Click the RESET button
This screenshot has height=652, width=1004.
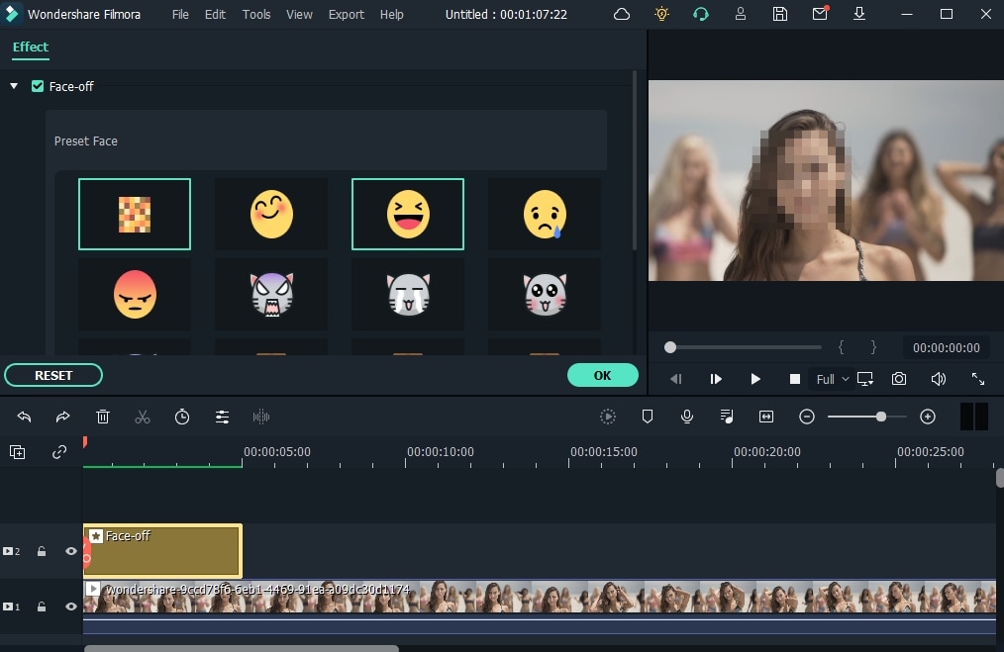(x=53, y=375)
